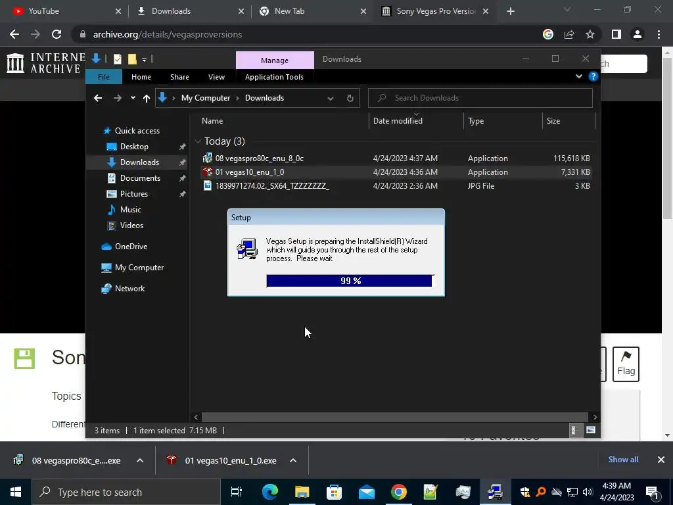Open recent locations dropdown arrow
The image size is (673, 505).
[133, 98]
